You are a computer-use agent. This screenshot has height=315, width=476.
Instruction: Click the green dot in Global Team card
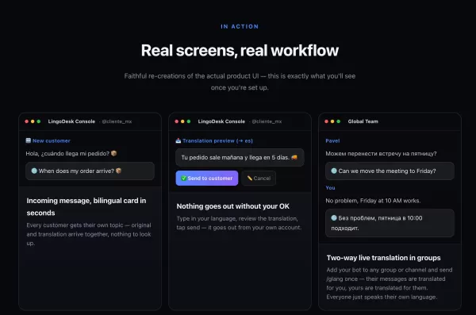[x=339, y=121]
